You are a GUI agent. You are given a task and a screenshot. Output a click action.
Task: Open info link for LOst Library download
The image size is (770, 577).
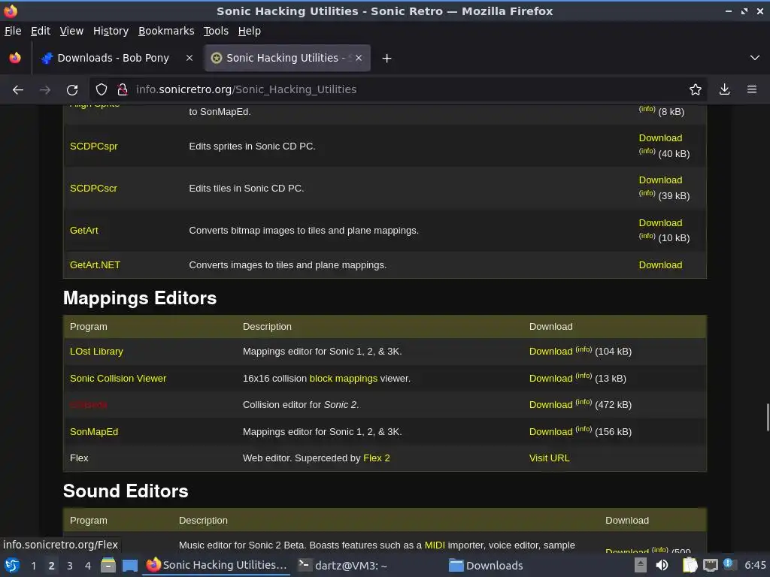(584, 349)
